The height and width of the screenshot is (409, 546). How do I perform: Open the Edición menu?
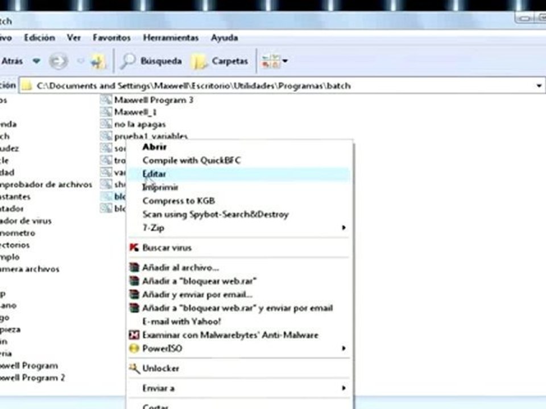click(39, 37)
